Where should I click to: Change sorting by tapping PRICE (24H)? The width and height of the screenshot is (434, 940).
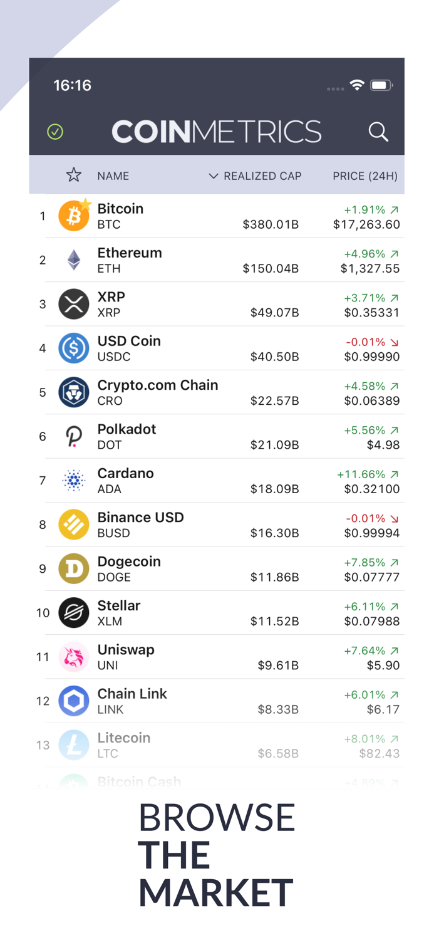(x=365, y=176)
